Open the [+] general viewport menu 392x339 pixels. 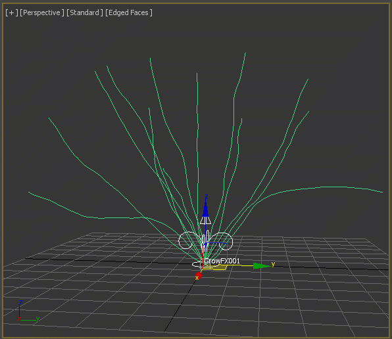[x=12, y=12]
